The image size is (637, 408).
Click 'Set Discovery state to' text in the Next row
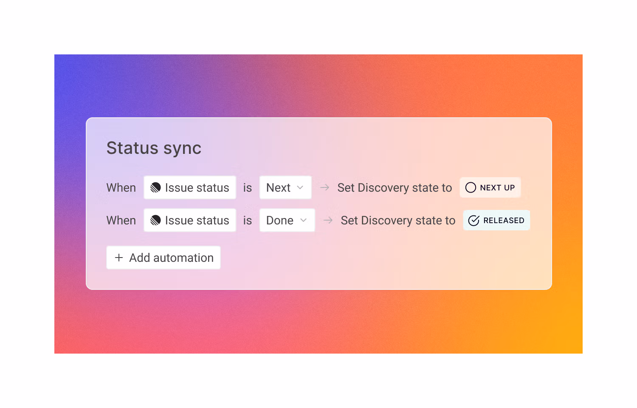point(395,187)
